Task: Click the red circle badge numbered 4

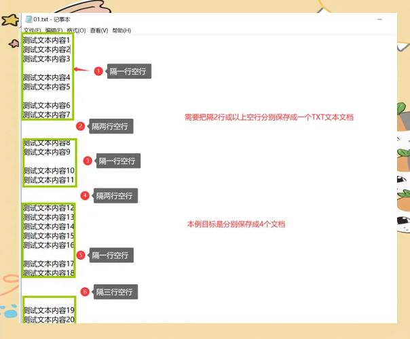Action: (x=85, y=195)
